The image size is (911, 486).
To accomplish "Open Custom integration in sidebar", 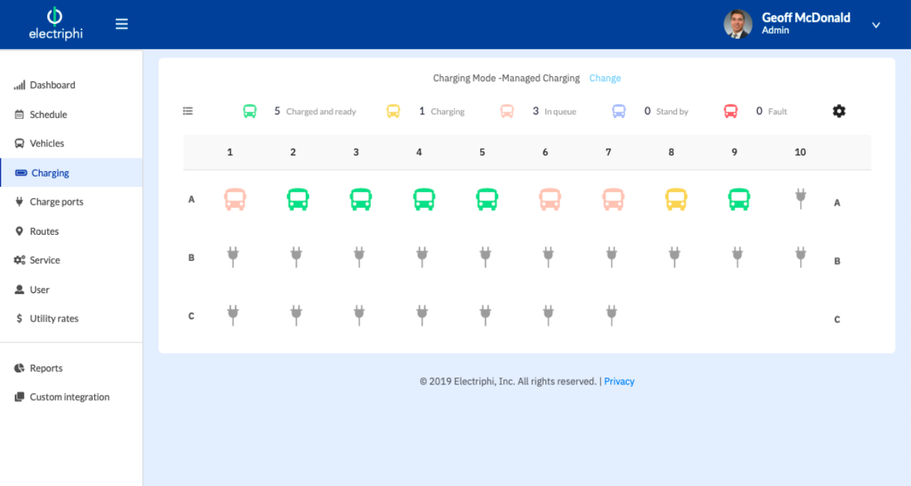I will click(71, 397).
